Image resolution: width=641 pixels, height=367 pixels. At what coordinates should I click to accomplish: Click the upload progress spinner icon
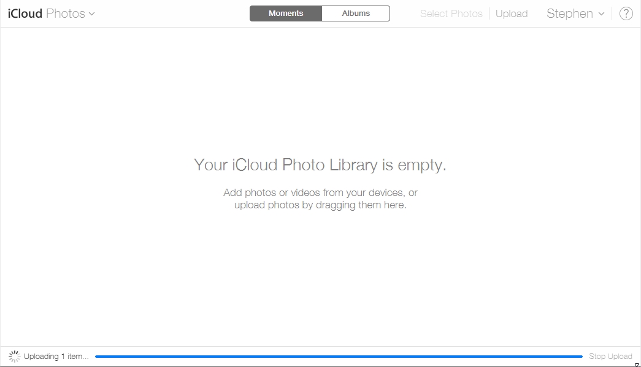point(14,356)
